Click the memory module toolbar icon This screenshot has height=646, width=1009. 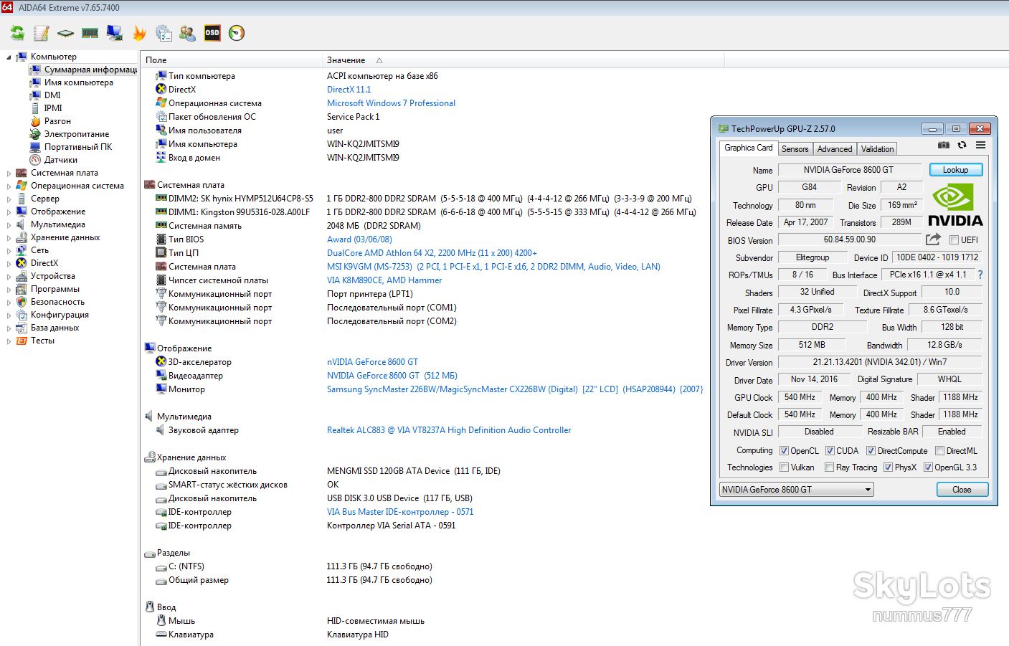click(x=90, y=33)
